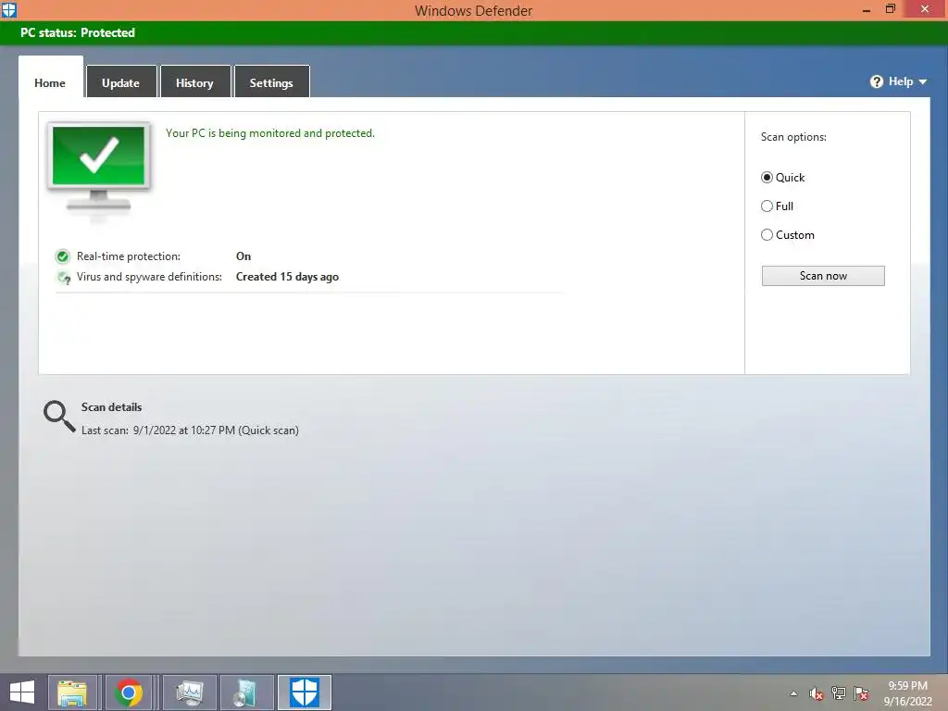Select the Quick scan option
The width and height of the screenshot is (948, 711).
[782, 177]
